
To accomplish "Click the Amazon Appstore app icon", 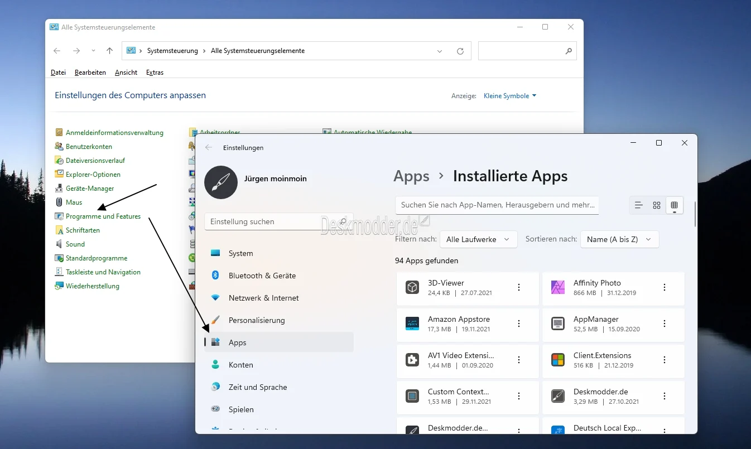I will click(412, 324).
